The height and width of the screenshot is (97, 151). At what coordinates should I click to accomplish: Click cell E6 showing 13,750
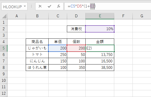(100, 55)
